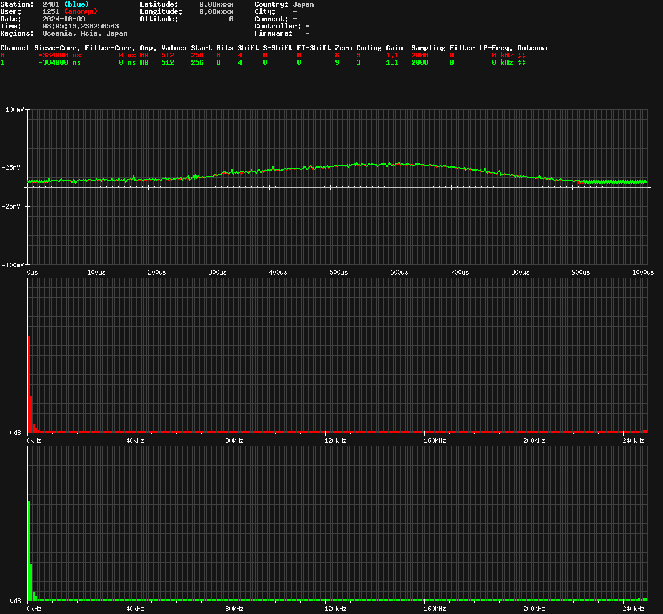The width and height of the screenshot is (663, 614).
Task: Click the 100us time axis label
Action: point(96,272)
